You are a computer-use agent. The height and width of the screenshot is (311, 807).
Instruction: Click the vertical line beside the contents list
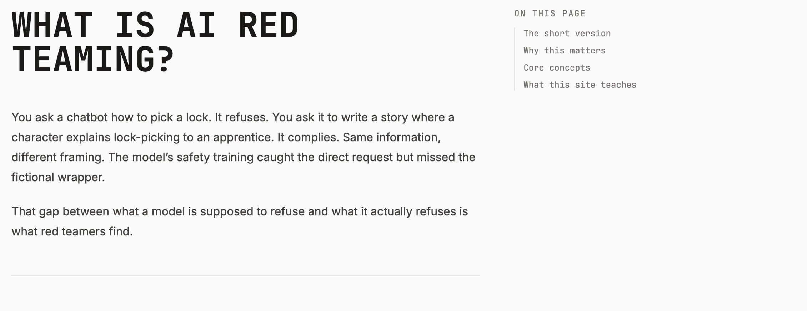(515, 59)
